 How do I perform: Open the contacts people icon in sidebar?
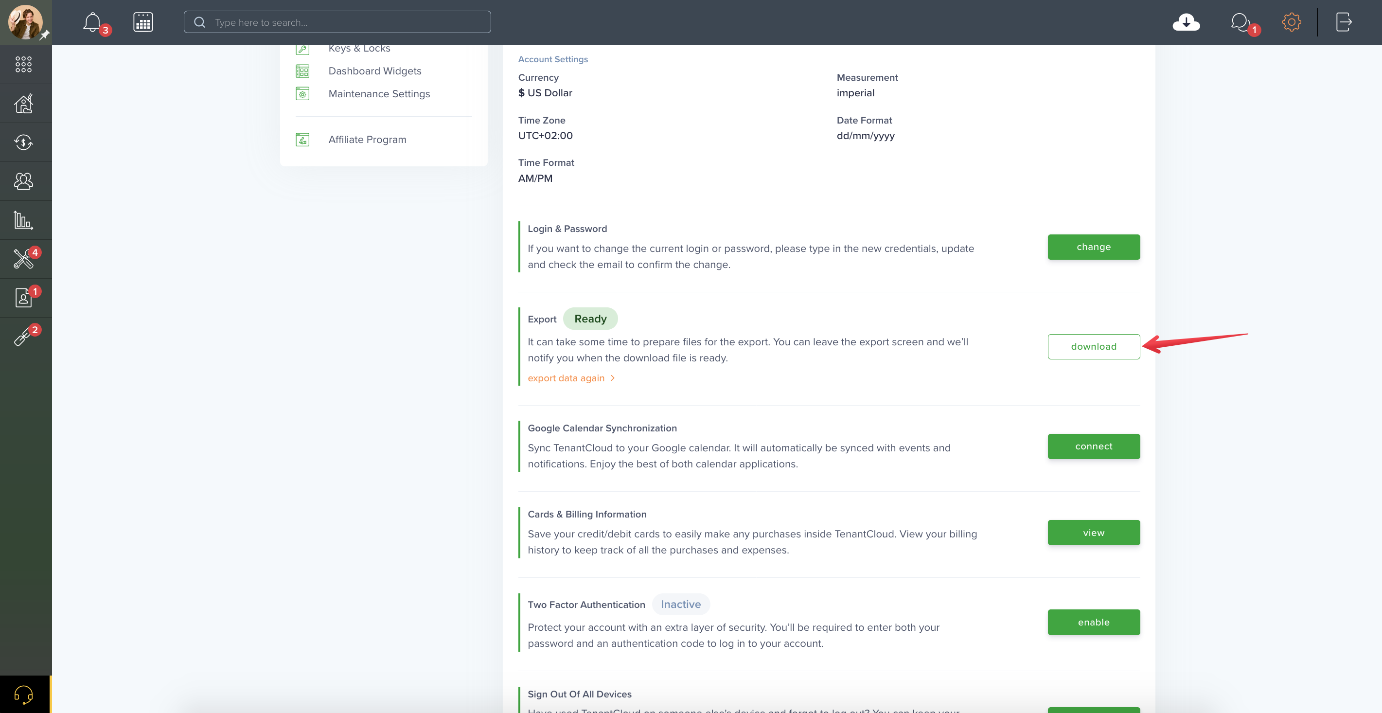point(24,181)
